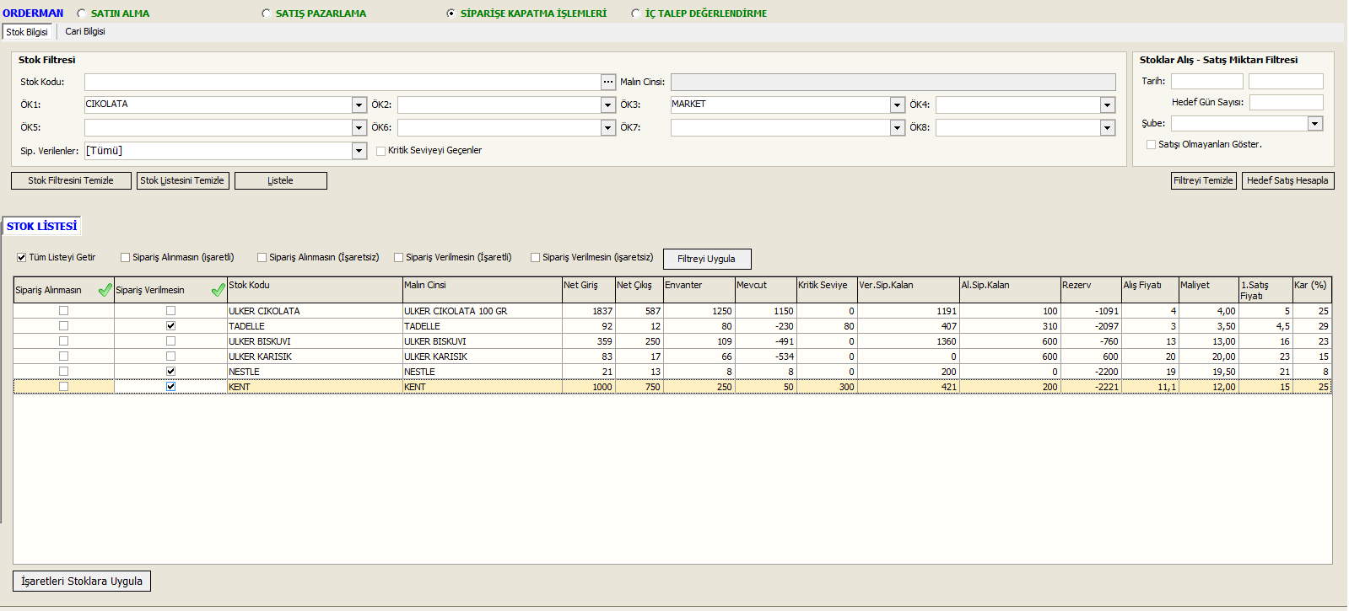Click green checkmark in Sipariş Alınmasın header
The width and height of the screenshot is (1349, 611).
point(105,290)
